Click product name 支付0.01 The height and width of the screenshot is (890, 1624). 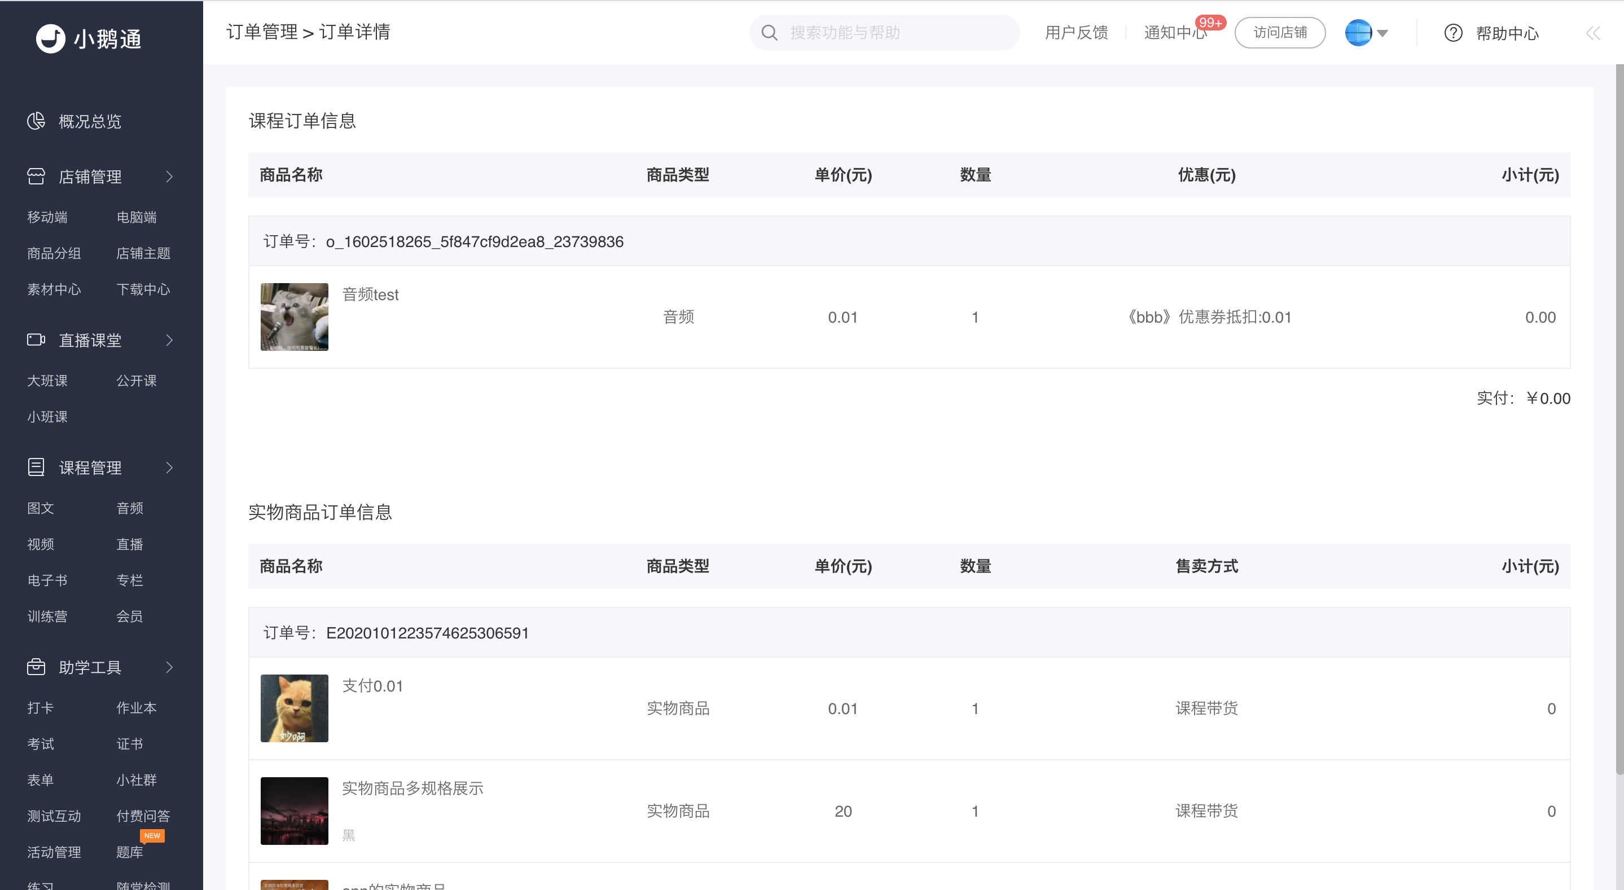click(x=372, y=686)
